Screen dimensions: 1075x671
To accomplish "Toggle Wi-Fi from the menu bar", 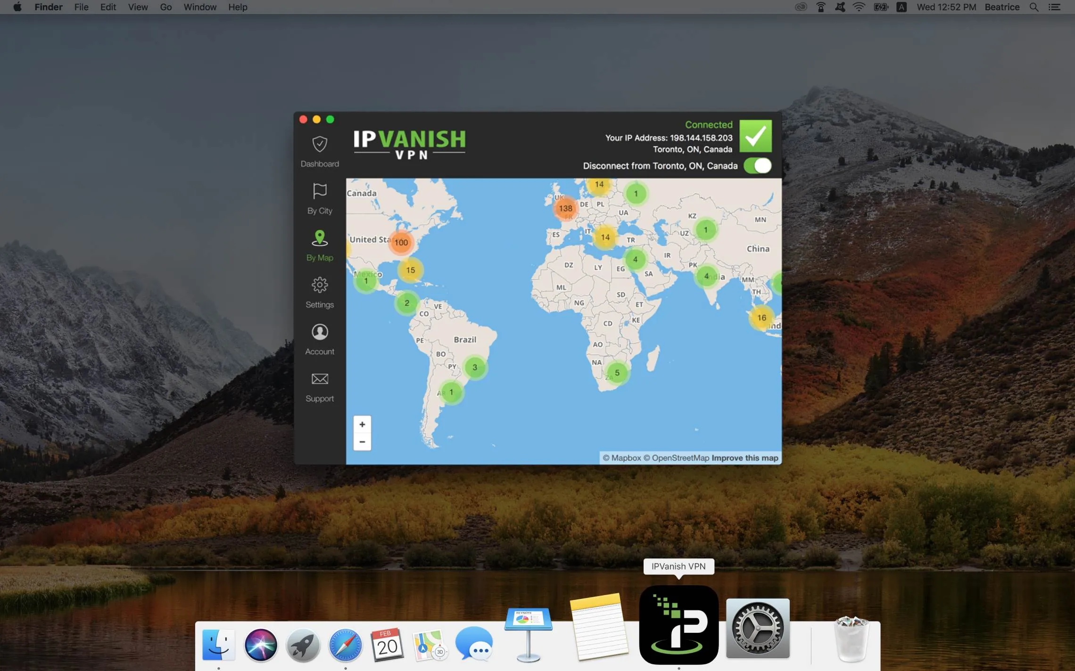I will click(859, 7).
